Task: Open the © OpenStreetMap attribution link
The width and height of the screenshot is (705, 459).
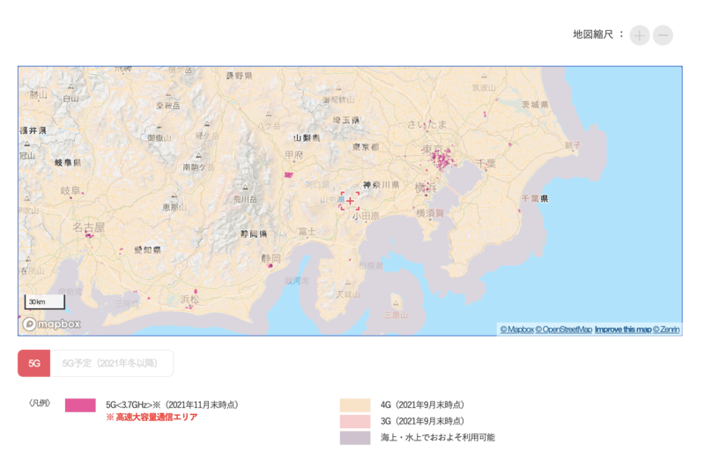Action: [x=564, y=329]
